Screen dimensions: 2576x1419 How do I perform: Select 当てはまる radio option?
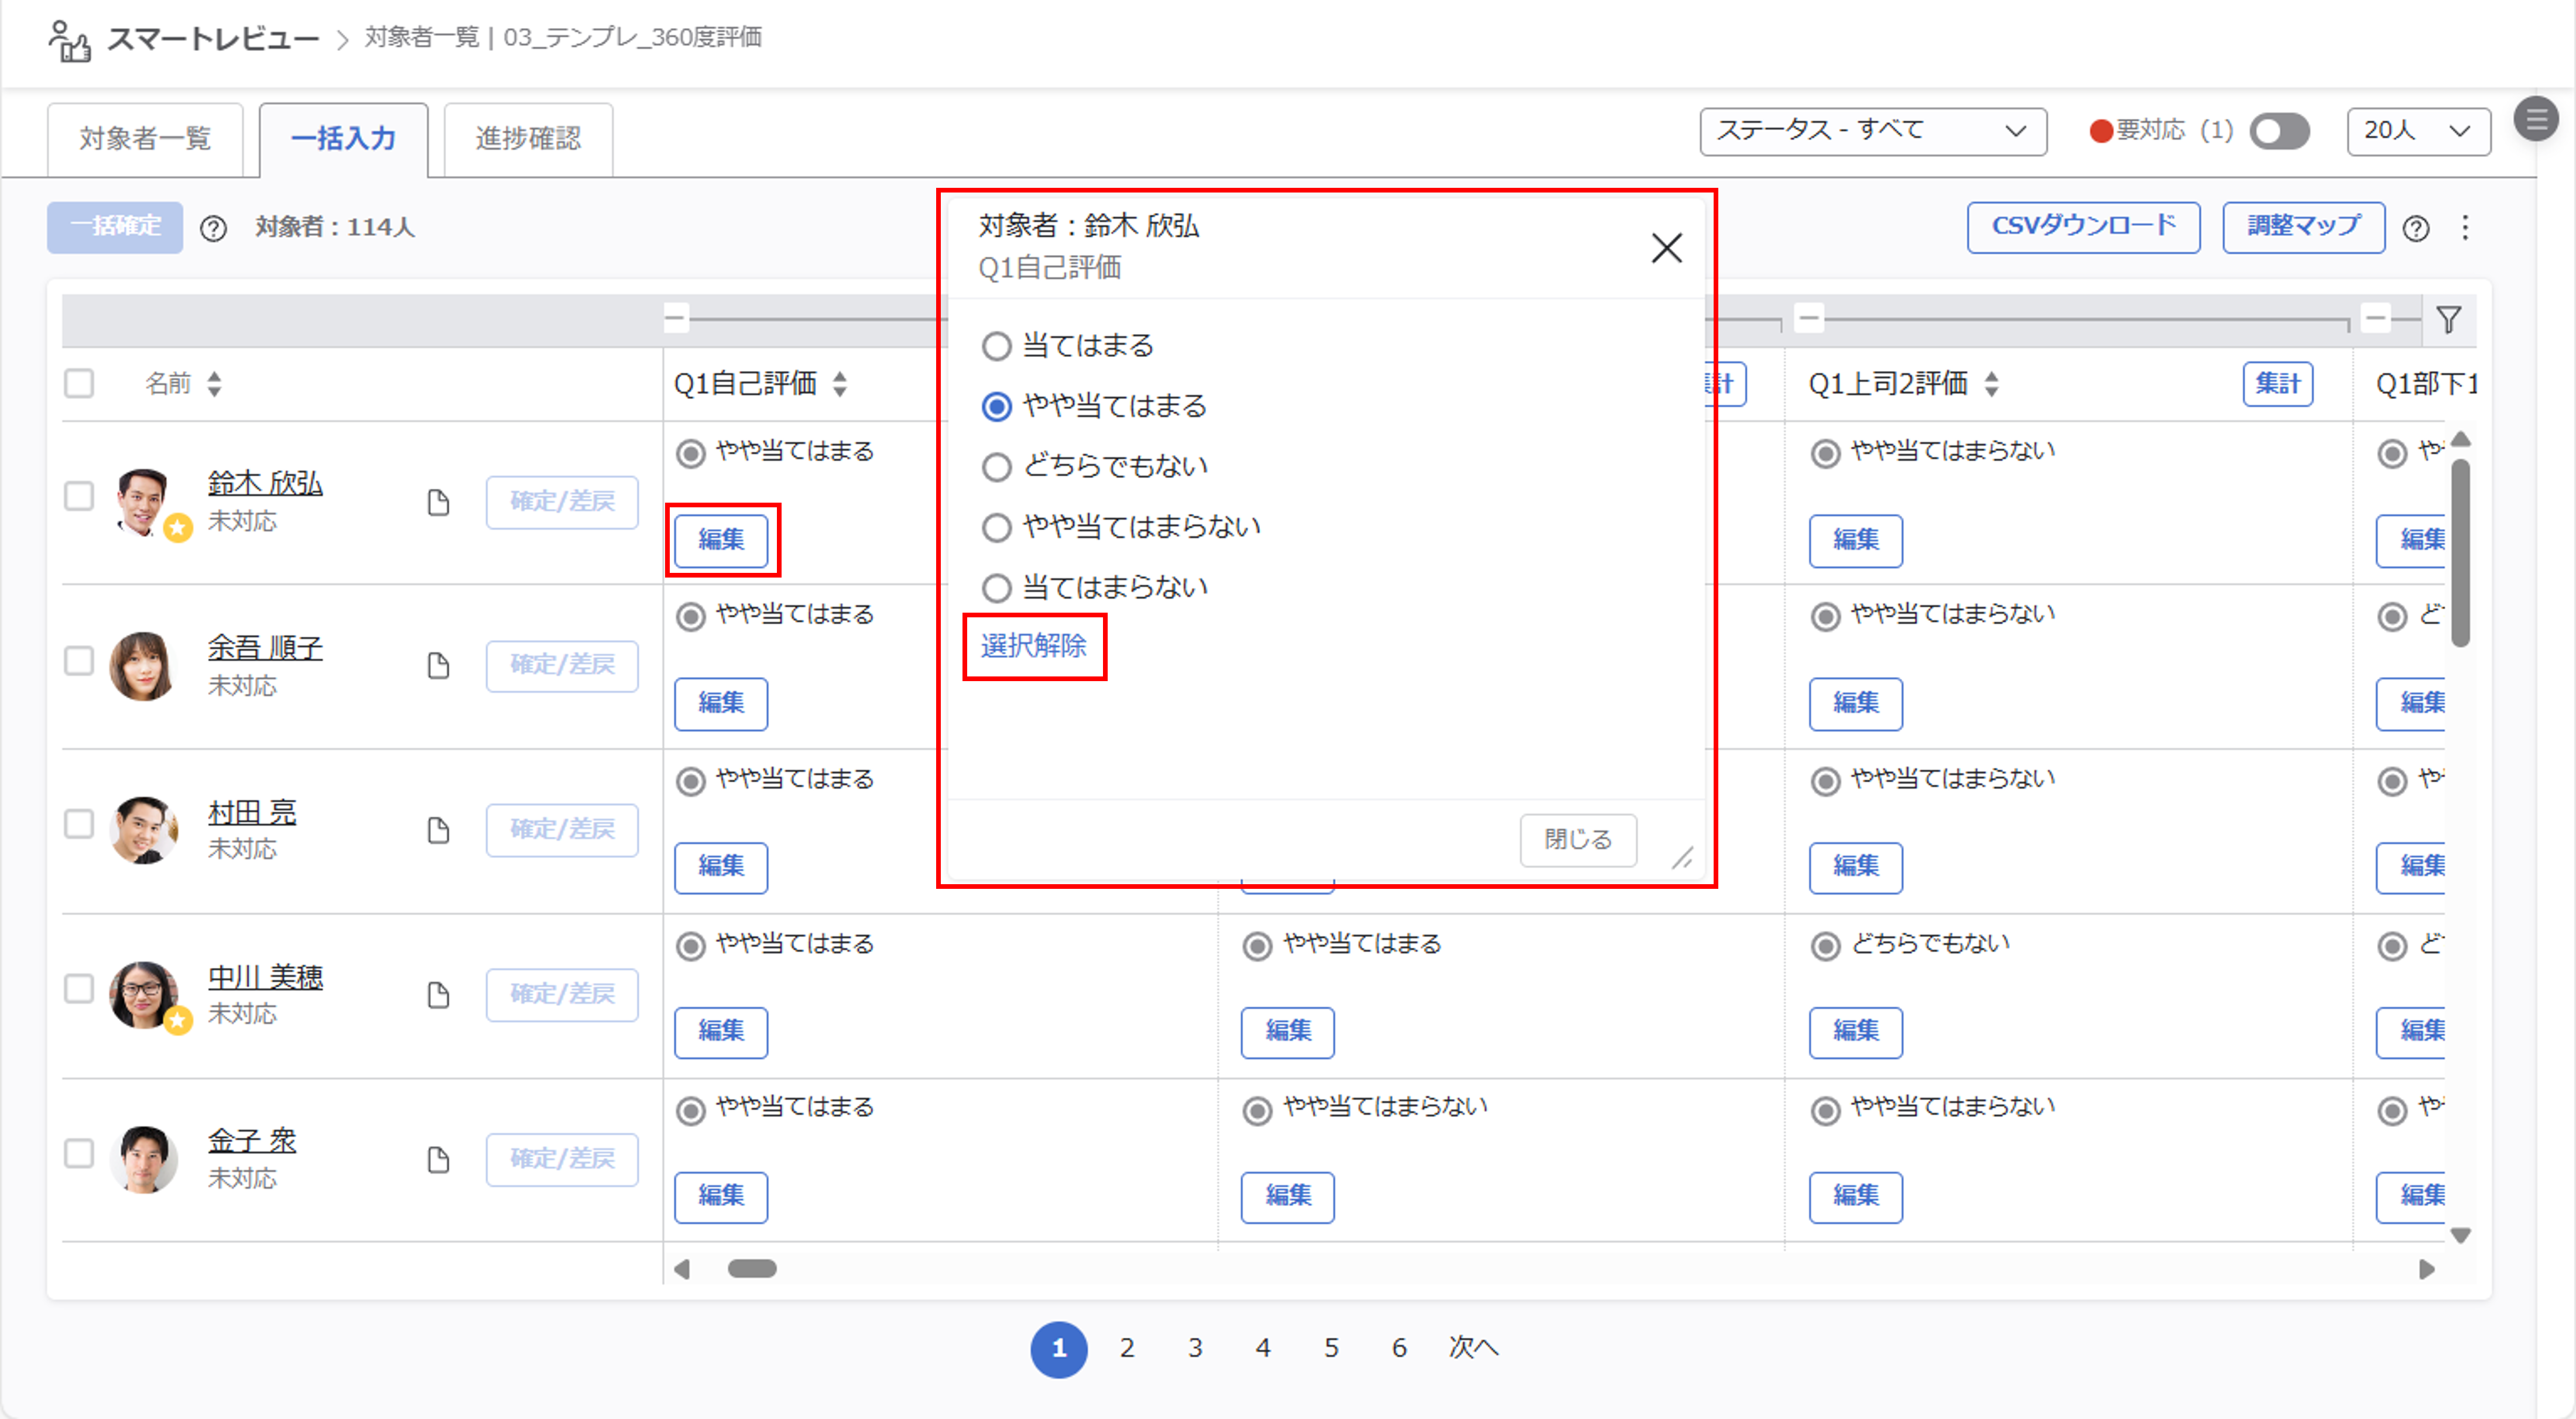point(996,347)
